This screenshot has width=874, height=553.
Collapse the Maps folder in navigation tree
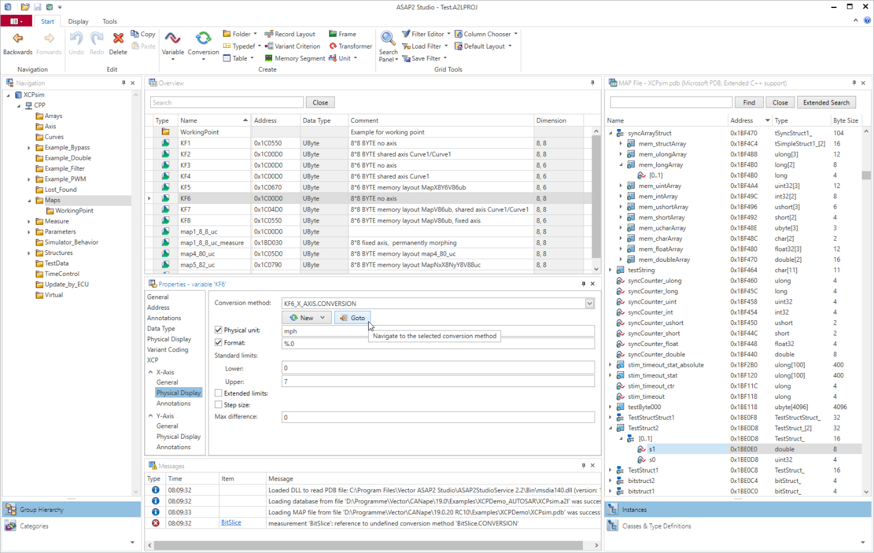tap(29, 200)
